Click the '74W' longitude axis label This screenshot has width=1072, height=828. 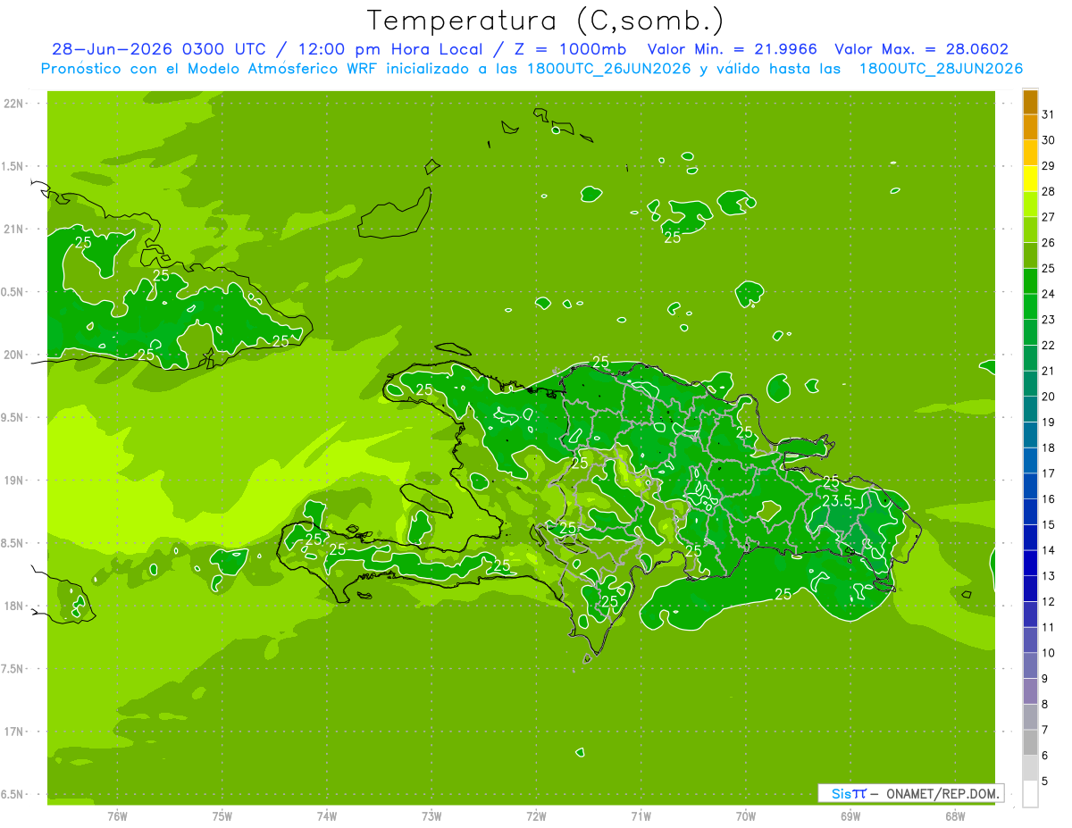pyautogui.click(x=327, y=816)
